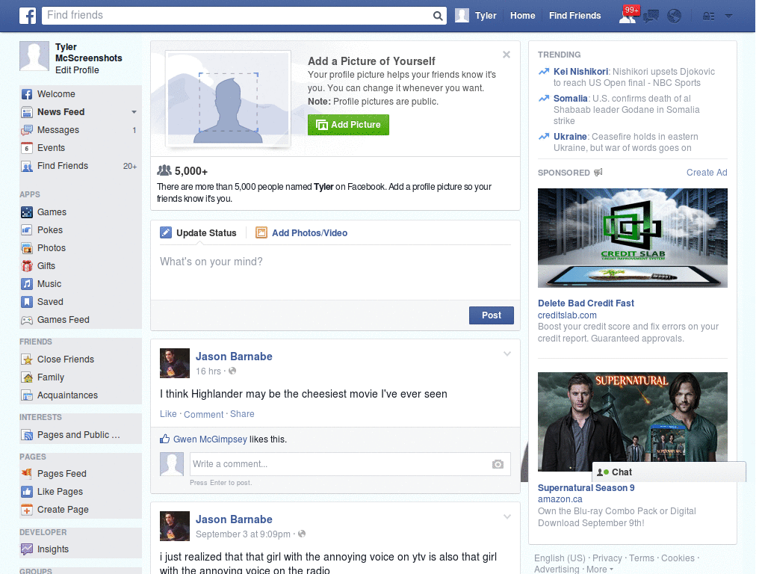Select the Update Status tab
The height and width of the screenshot is (574, 765).
coord(198,233)
